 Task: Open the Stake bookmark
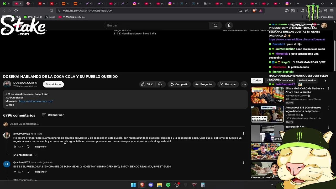point(50,17)
